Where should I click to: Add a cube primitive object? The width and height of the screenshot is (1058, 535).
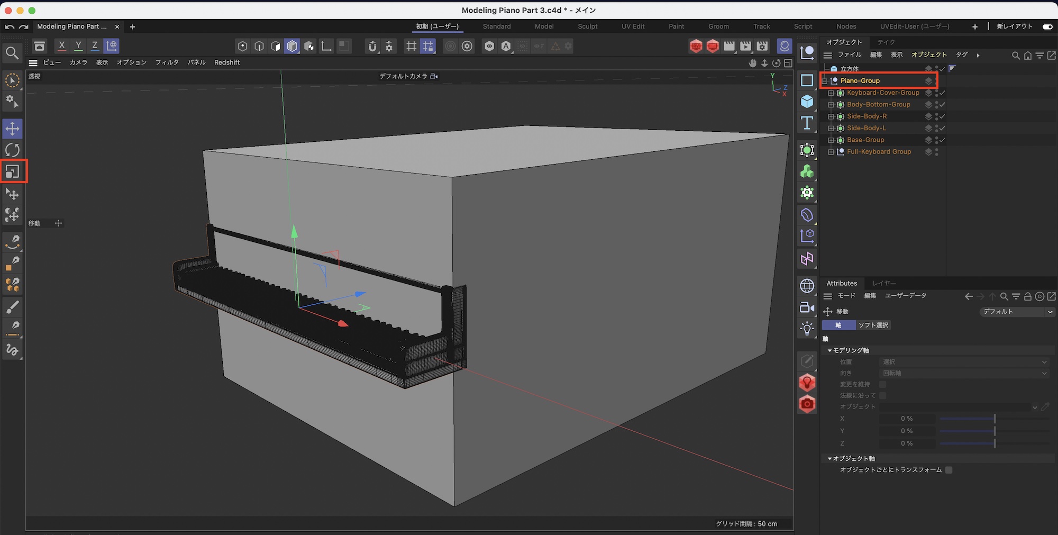click(807, 101)
